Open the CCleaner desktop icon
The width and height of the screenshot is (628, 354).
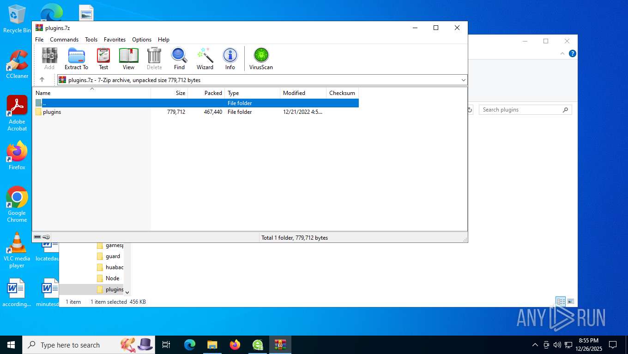pyautogui.click(x=17, y=65)
